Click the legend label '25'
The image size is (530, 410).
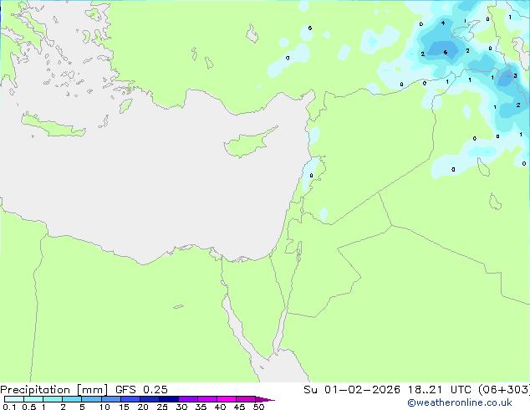pos(162,407)
